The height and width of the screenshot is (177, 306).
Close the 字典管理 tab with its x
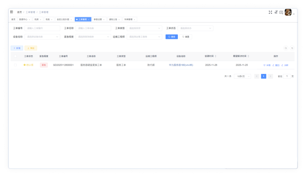pyautogui.click(x=134, y=19)
